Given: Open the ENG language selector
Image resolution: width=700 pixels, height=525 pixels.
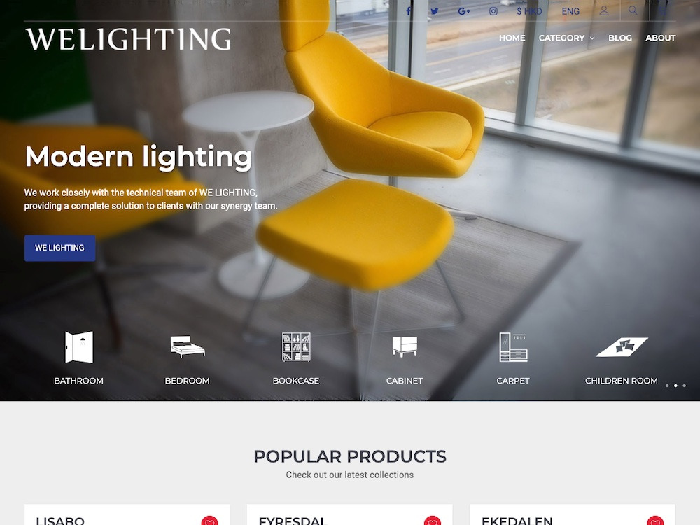Looking at the screenshot, I should coord(570,11).
